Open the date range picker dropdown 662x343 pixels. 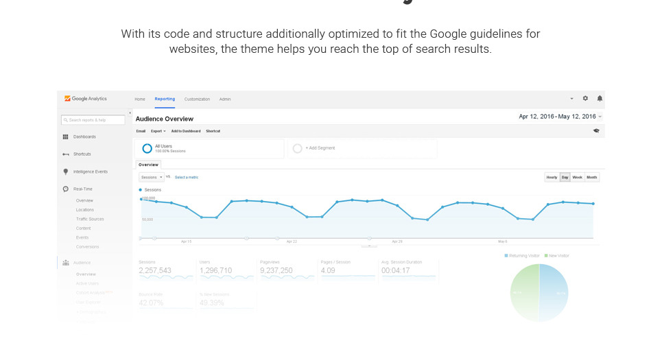(x=560, y=117)
